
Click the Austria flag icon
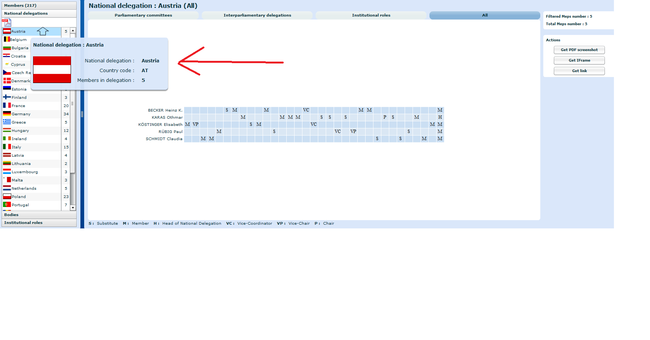[7, 31]
